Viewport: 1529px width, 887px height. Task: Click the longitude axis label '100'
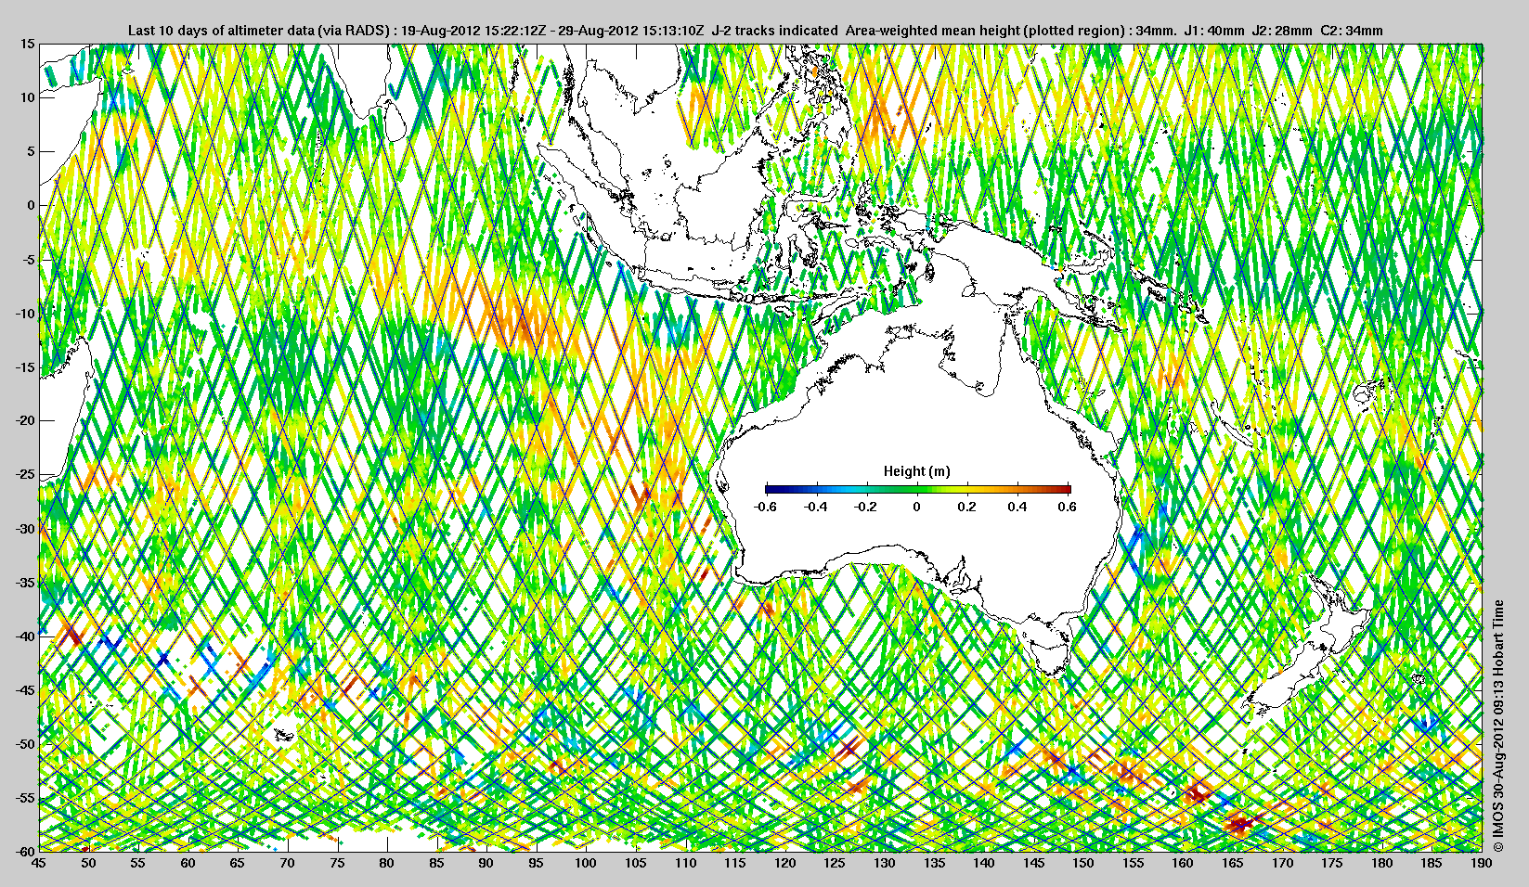point(586,863)
